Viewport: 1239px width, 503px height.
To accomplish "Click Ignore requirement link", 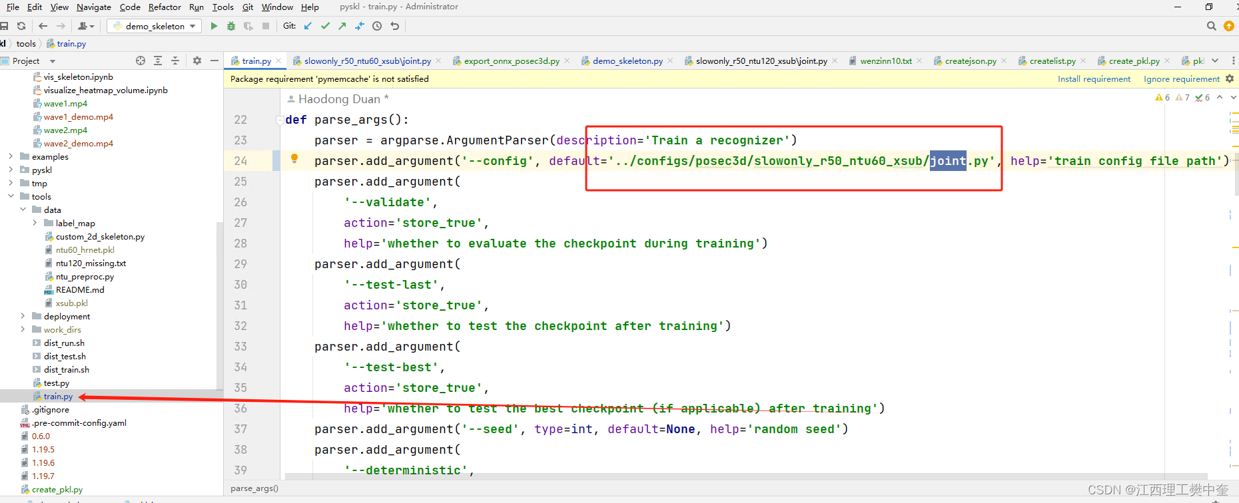I will (1182, 79).
